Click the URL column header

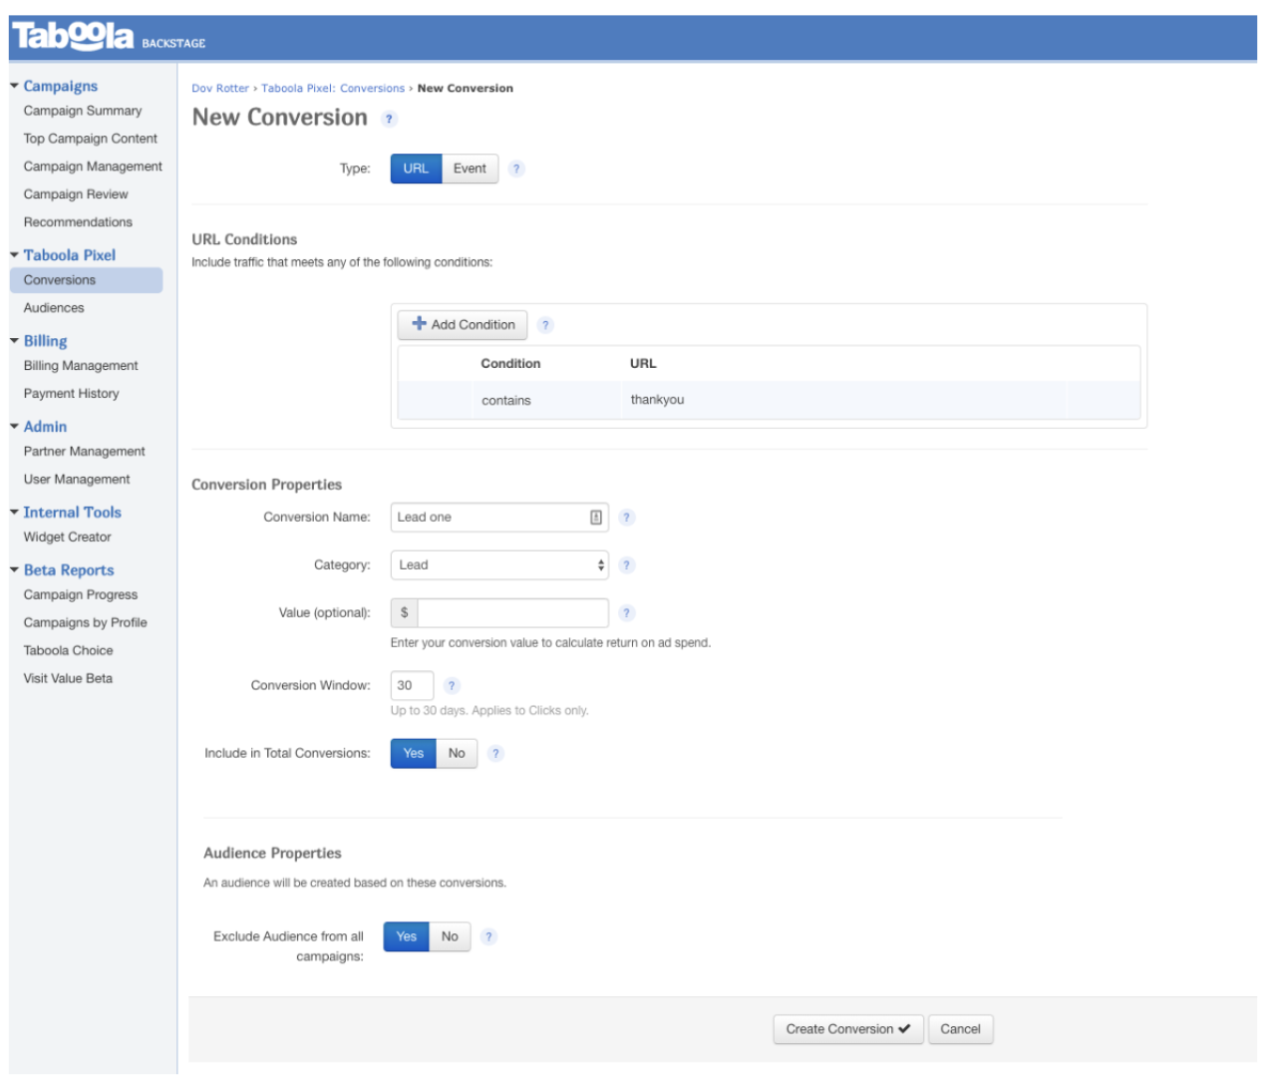pyautogui.click(x=643, y=364)
